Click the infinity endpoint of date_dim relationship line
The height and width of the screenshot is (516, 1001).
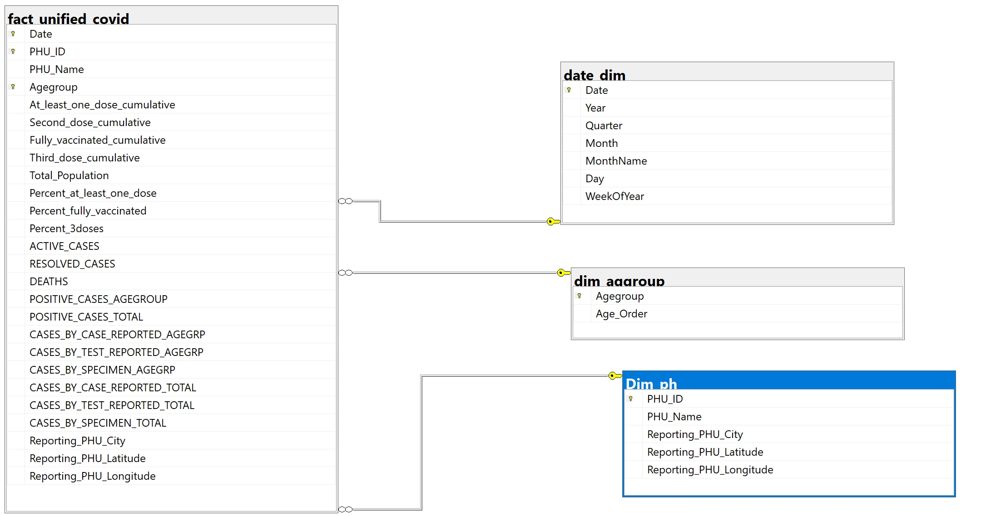346,201
